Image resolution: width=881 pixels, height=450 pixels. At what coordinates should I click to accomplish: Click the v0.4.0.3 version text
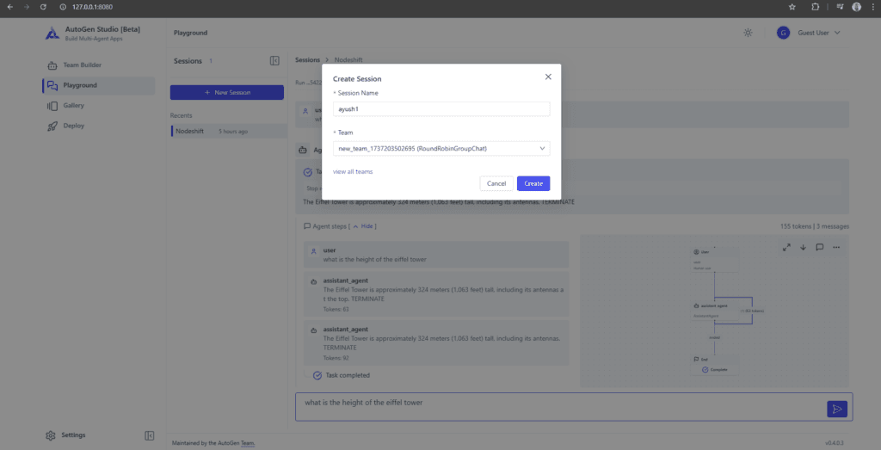point(836,443)
